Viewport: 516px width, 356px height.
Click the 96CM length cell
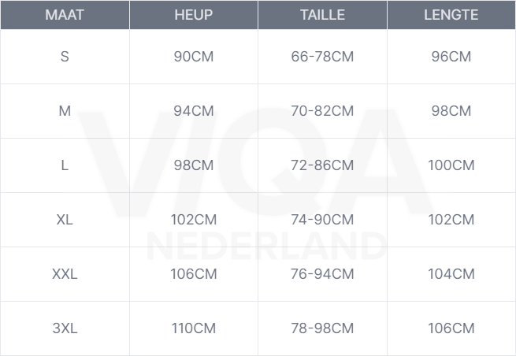pyautogui.click(x=451, y=57)
